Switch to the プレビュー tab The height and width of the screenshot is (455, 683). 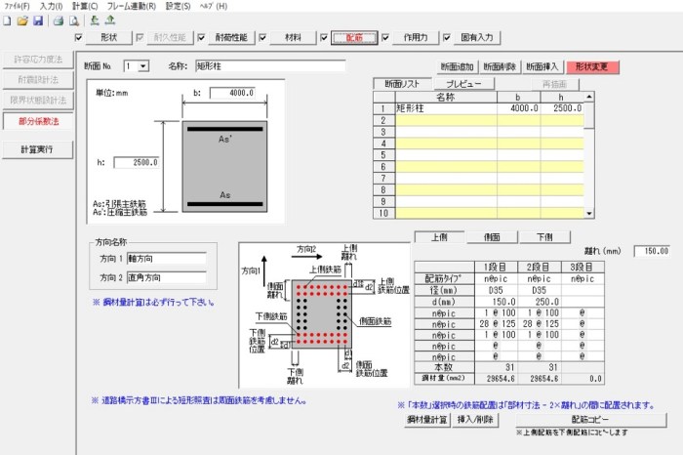463,84
